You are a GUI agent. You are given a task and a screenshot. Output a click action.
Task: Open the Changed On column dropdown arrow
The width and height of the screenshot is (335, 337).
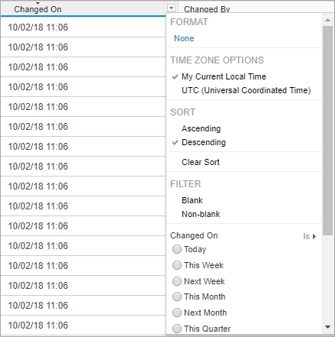point(172,8)
